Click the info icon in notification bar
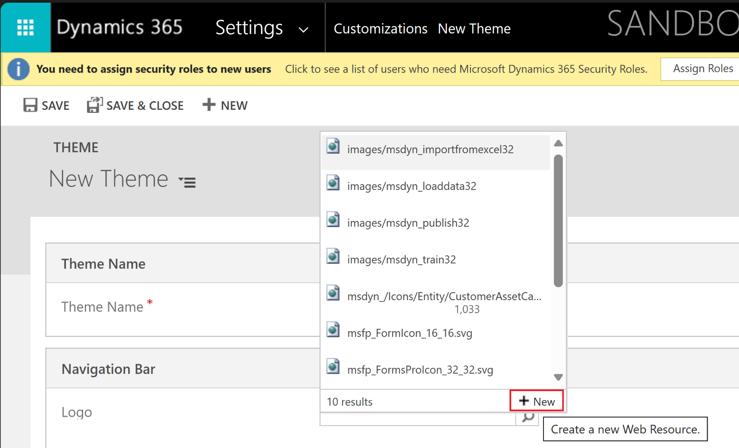The height and width of the screenshot is (448, 739). pos(18,69)
